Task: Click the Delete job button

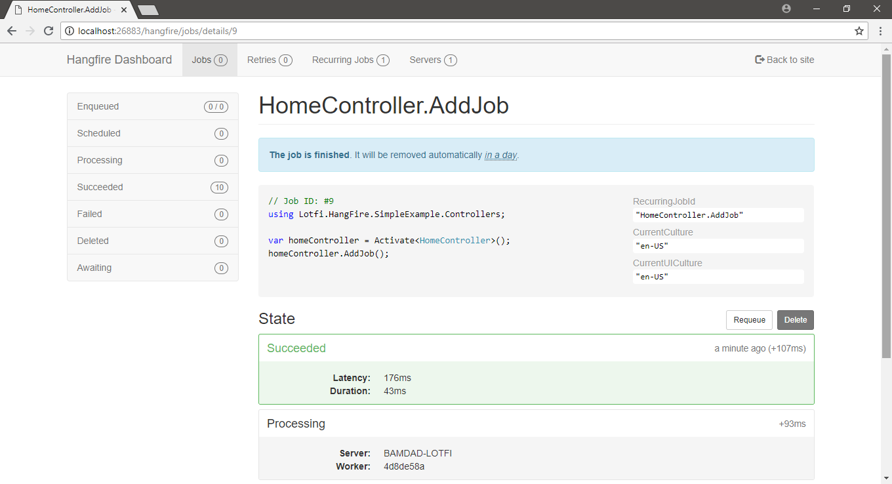Action: pyautogui.click(x=796, y=320)
